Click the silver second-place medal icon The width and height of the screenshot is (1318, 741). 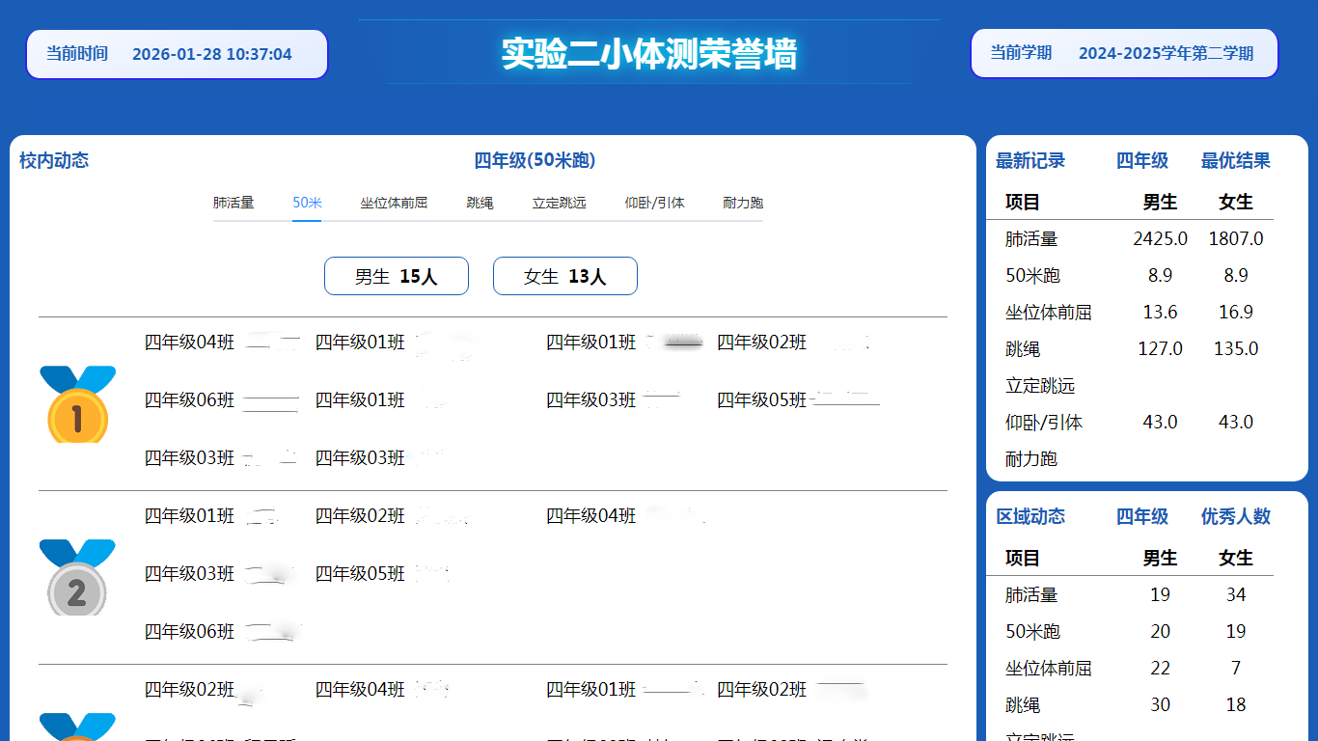77,577
